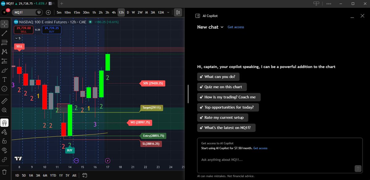Screen dimensions: 370x180
Task: Click the 50% (29420.25) level label
Action: coord(153,83)
